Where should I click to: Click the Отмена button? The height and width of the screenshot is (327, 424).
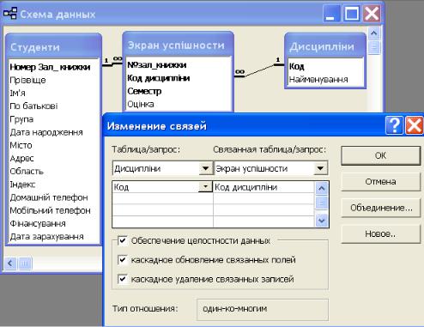click(x=380, y=182)
